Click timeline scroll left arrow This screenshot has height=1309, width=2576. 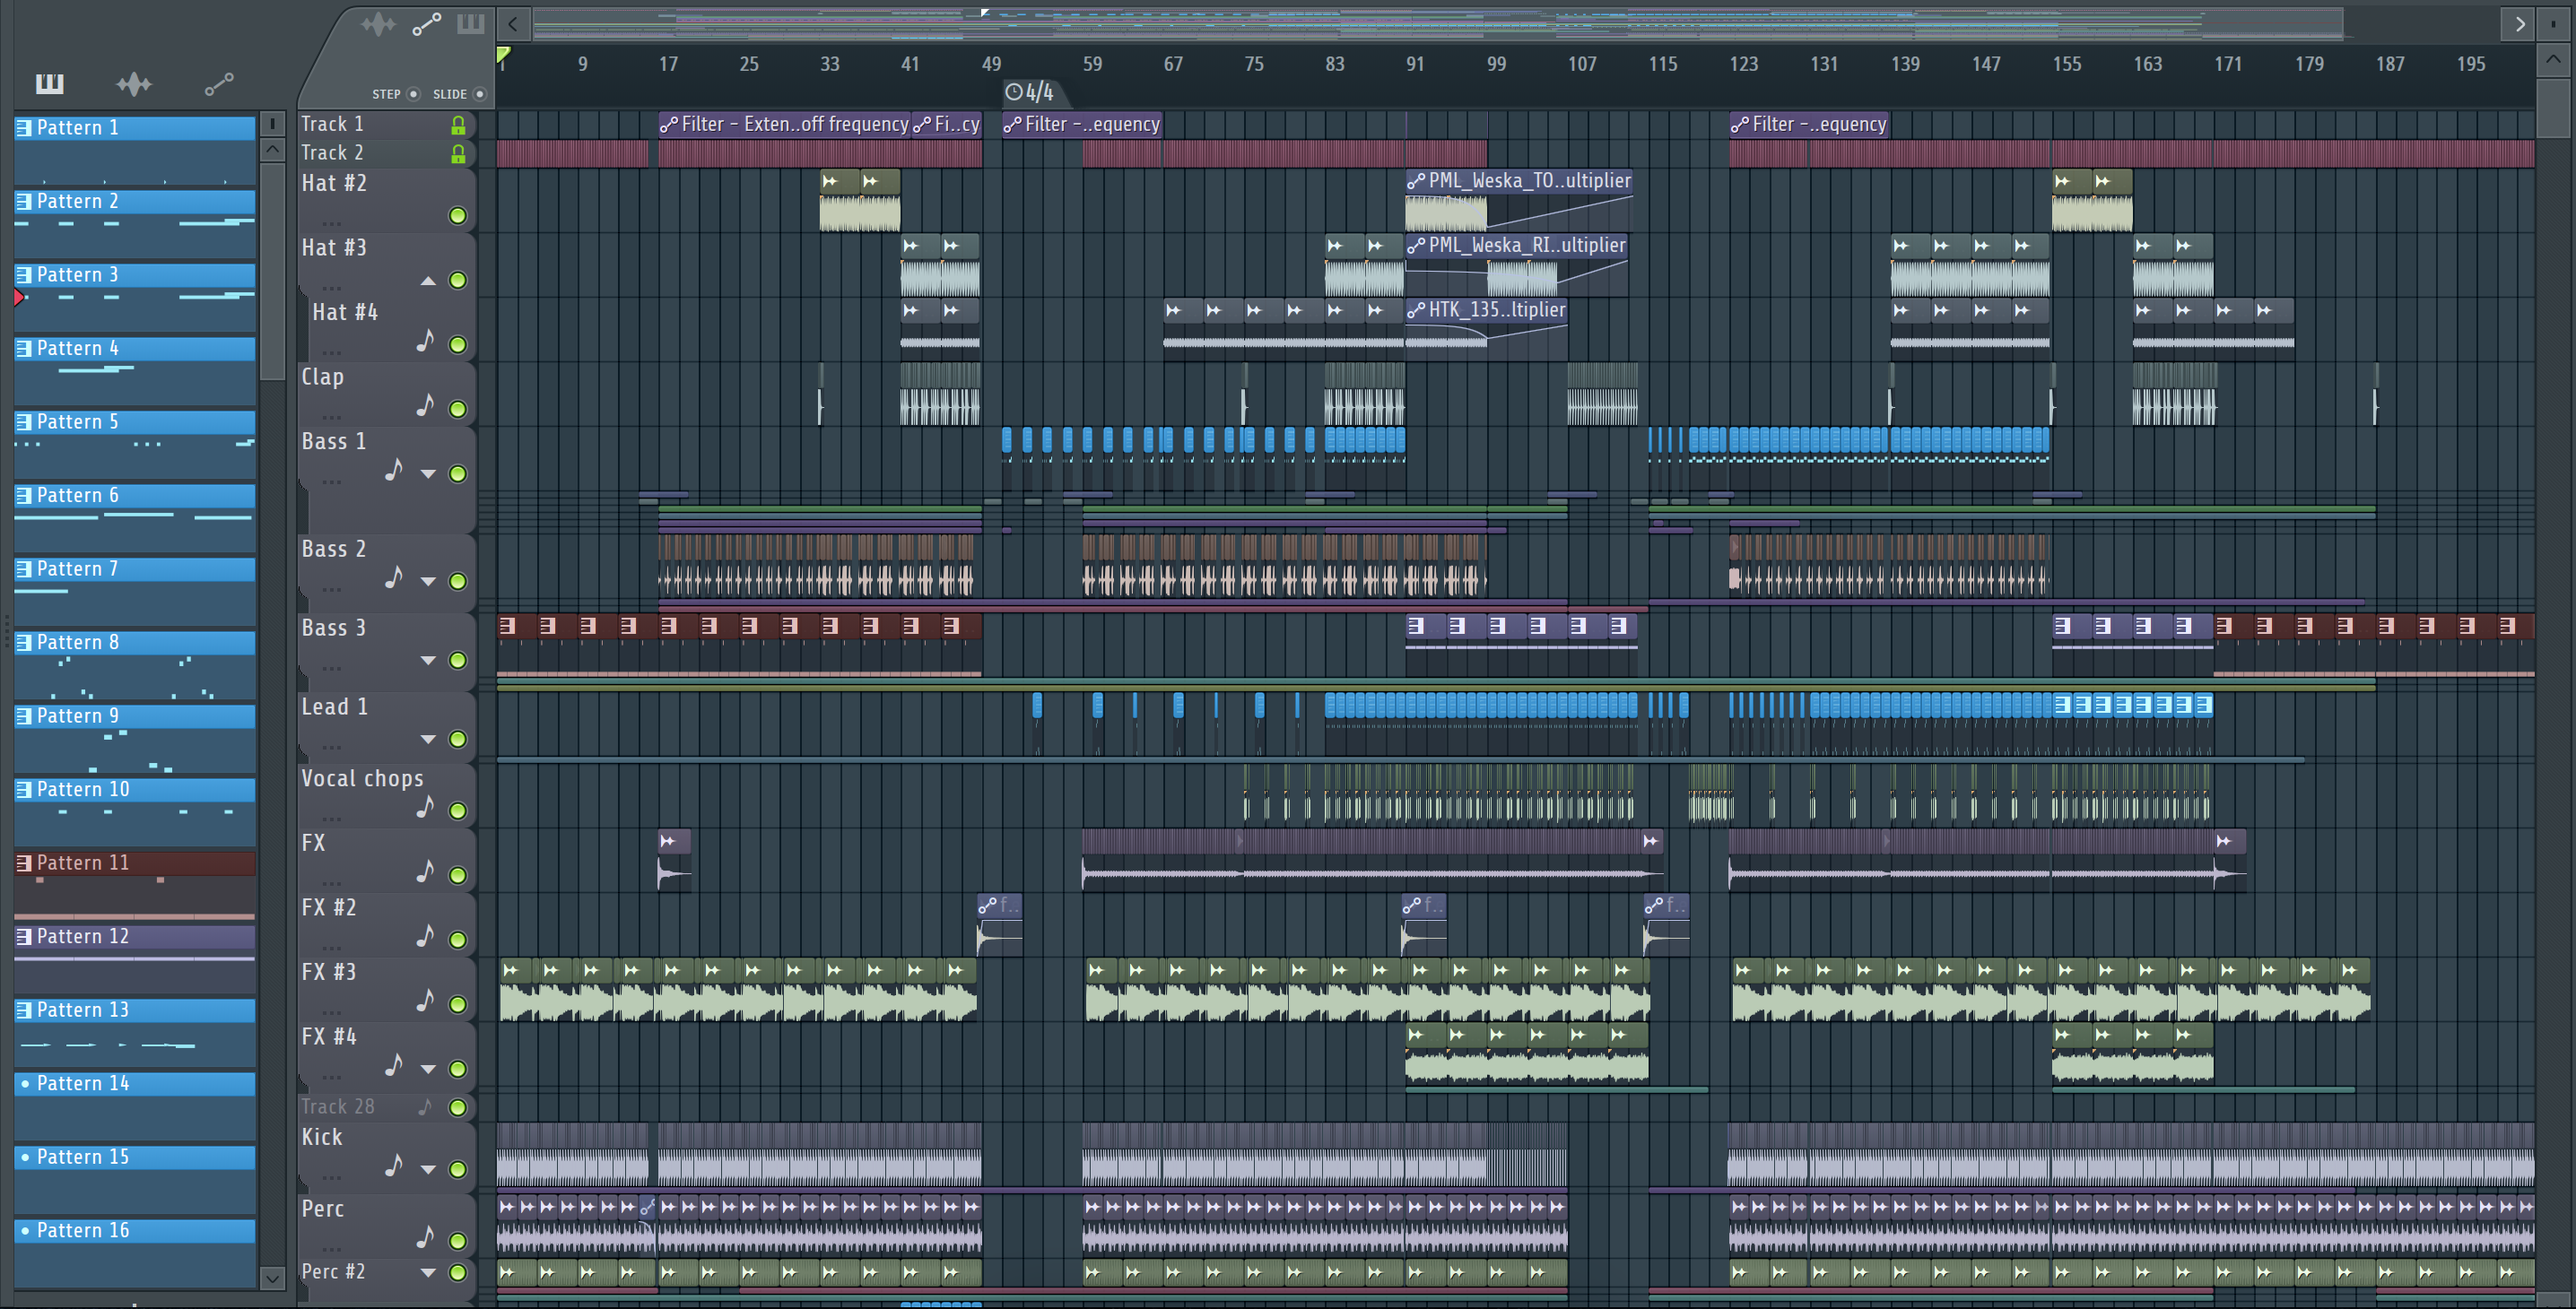coord(513,23)
